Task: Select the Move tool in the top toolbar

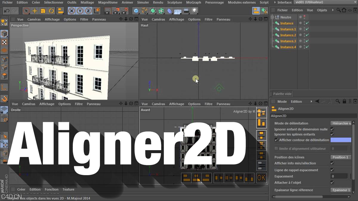Action: click(34, 10)
